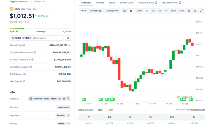Expand the Market Cap details chevron
Image resolution: width=222 pixels, height=125 pixels.
click(69, 45)
